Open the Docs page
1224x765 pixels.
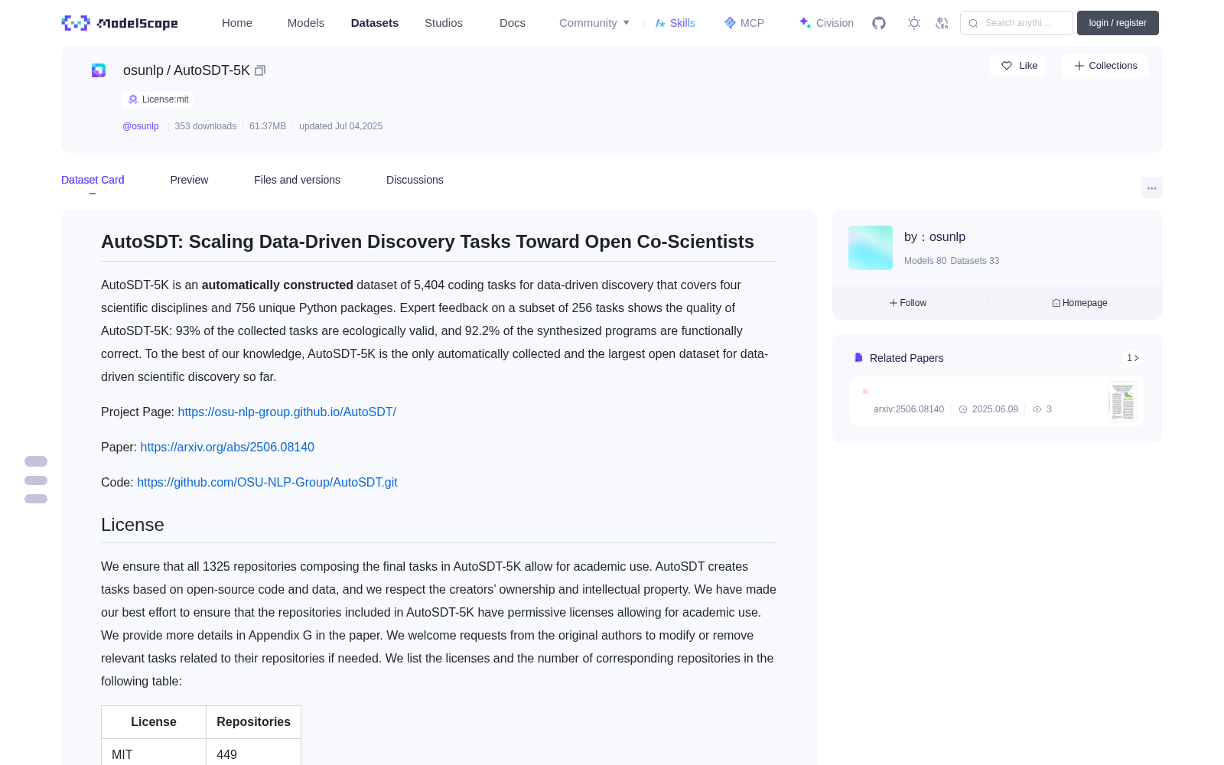click(513, 23)
